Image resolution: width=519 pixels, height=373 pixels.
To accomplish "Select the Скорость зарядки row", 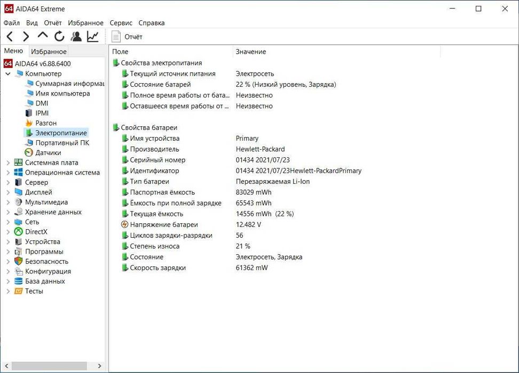I will [158, 268].
